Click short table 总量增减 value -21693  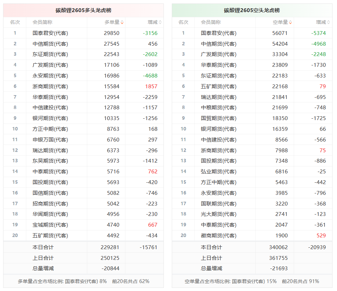click(x=279, y=269)
